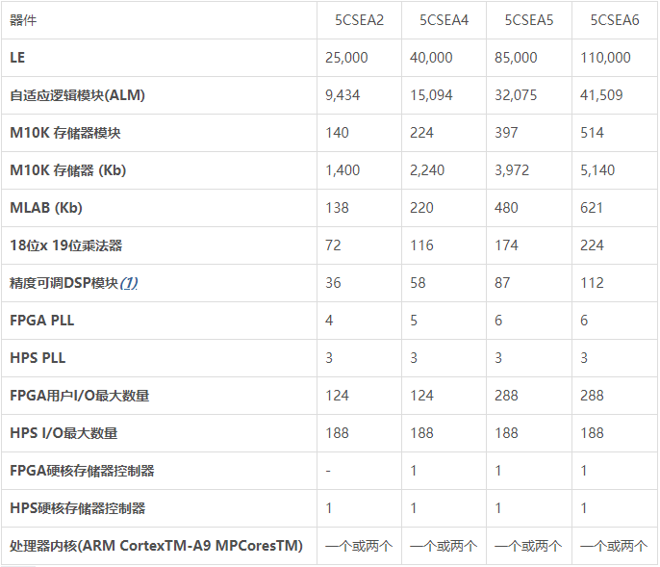This screenshot has height=567, width=660.
Task: Click the FPGA PLL value 4
Action: coord(329,321)
